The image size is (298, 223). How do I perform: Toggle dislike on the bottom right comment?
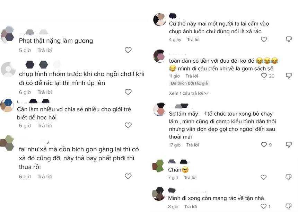point(288,206)
